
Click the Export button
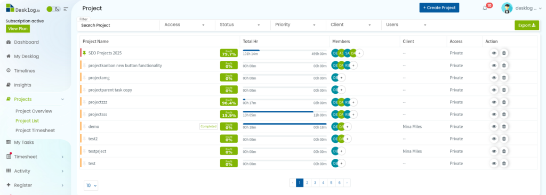click(x=526, y=25)
